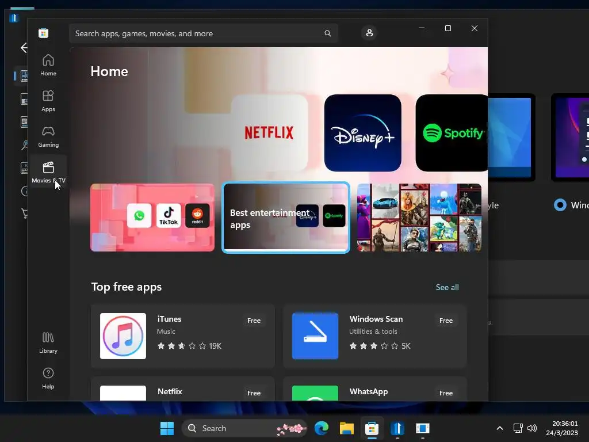This screenshot has height=442, width=589.
Task: Select the WhatsApp TikTok reddit banner card
Action: [152, 218]
